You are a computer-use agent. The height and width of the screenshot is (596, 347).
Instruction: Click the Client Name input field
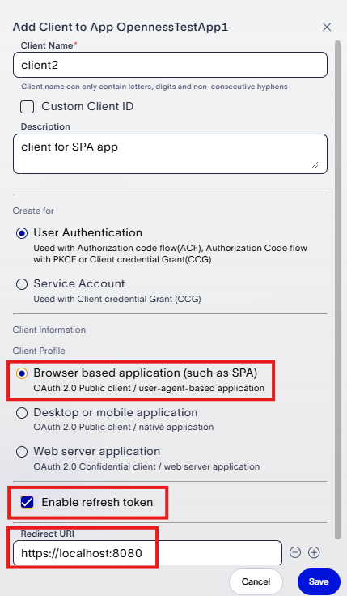pyautogui.click(x=170, y=65)
